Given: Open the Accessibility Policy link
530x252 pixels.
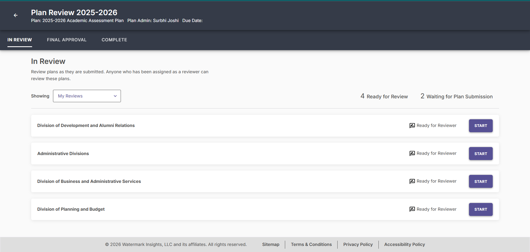Looking at the screenshot, I should (405, 244).
